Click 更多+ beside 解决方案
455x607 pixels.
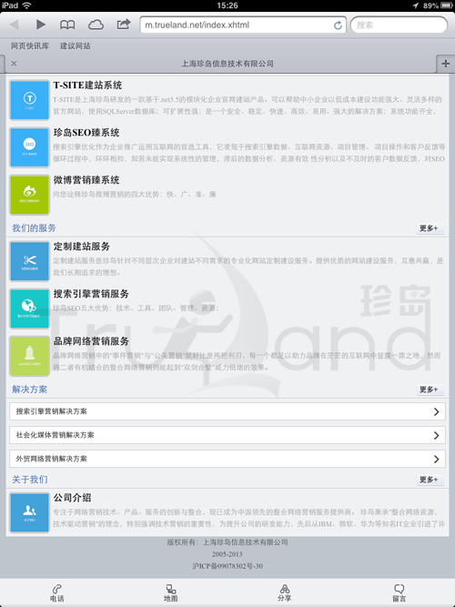point(430,389)
